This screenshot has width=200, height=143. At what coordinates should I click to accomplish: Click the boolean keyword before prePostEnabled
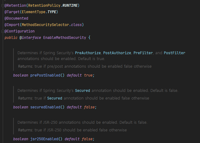[x=21, y=75]
